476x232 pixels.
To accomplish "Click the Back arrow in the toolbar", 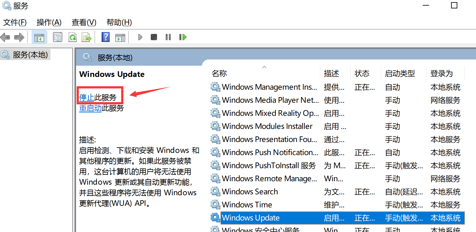I will point(5,37).
